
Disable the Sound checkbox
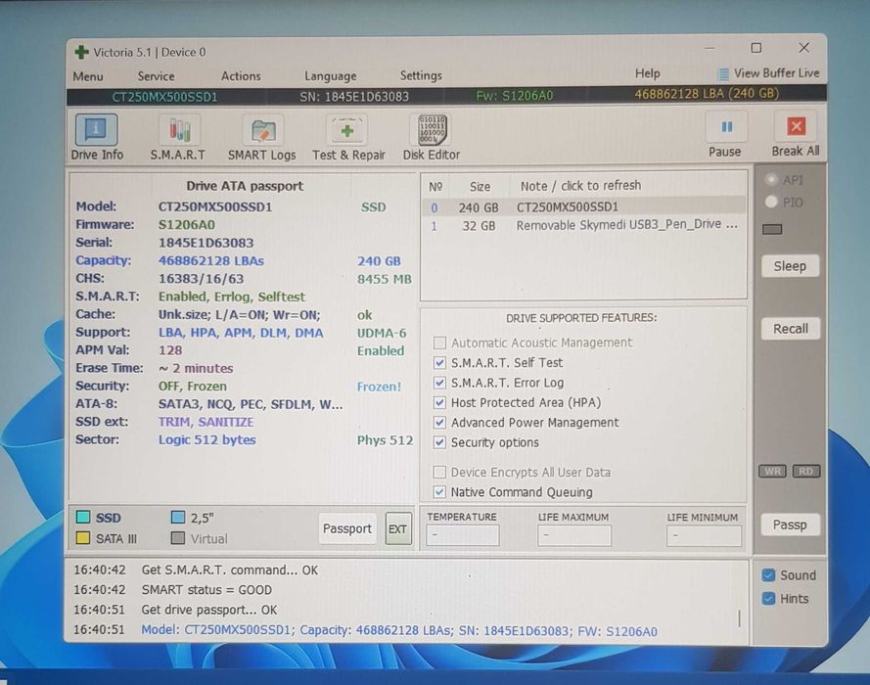click(768, 575)
